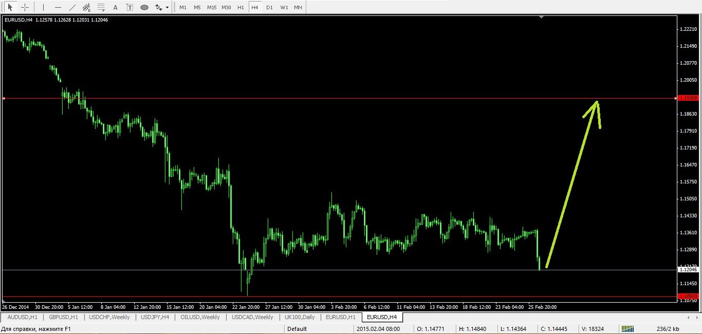This screenshot has width=702, height=334.
Task: Choose the Text Label tool
Action: 130,8
